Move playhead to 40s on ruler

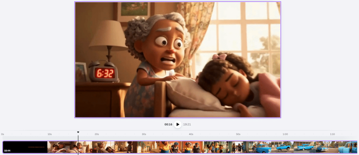tap(191, 134)
